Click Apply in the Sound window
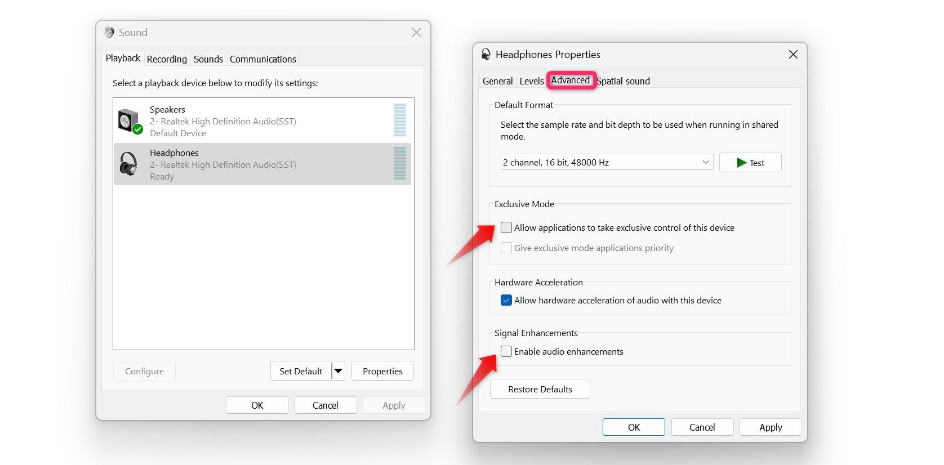 coord(394,405)
